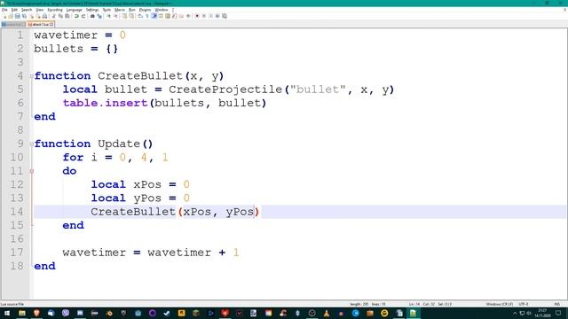Click the 'Windows (CR LF)' status bar entry

point(500,304)
